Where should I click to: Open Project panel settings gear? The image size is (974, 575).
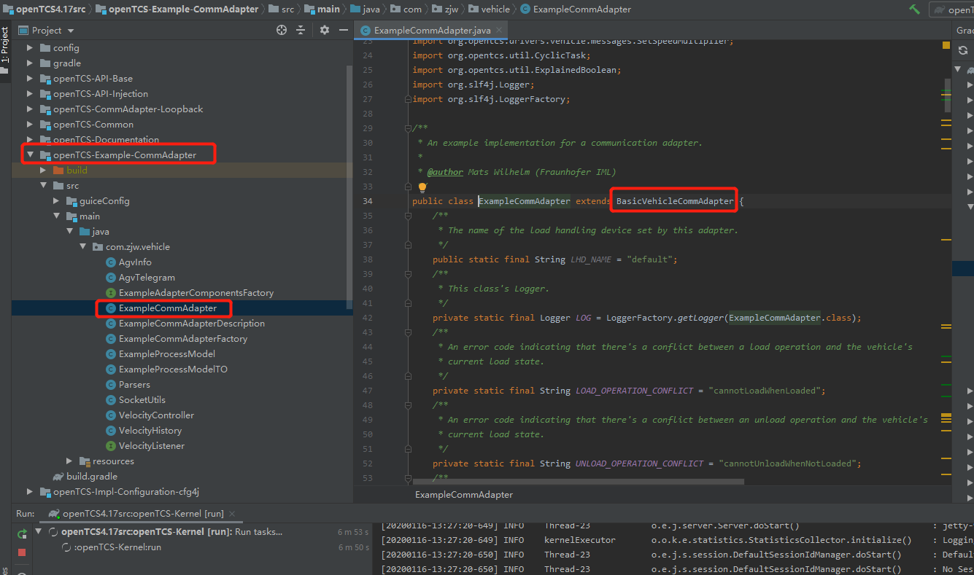tap(325, 30)
